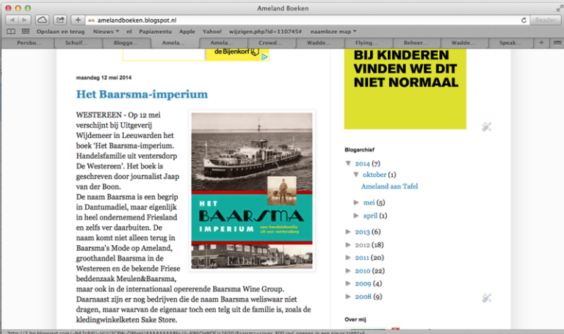Open the Yahoo! bookmark
Viewport: 564px width, 334px height.
tap(211, 32)
